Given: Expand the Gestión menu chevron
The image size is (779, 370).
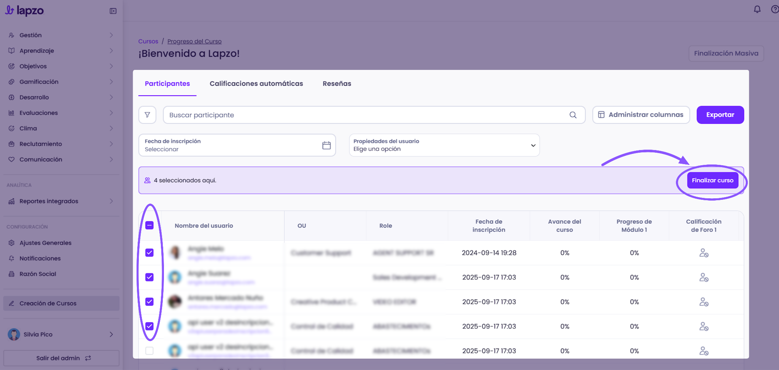Looking at the screenshot, I should (x=111, y=35).
